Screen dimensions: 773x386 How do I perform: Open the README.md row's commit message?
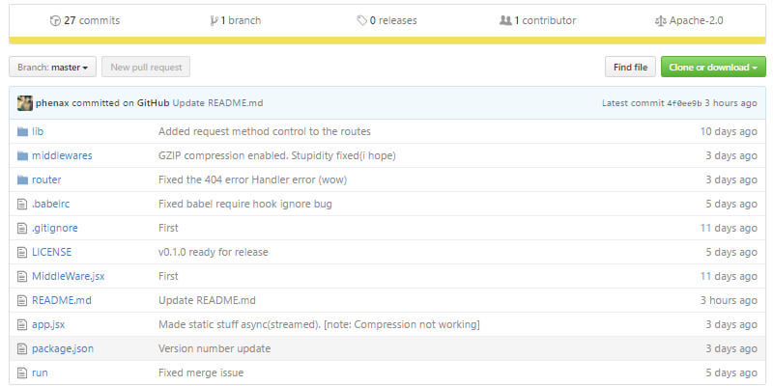(207, 300)
